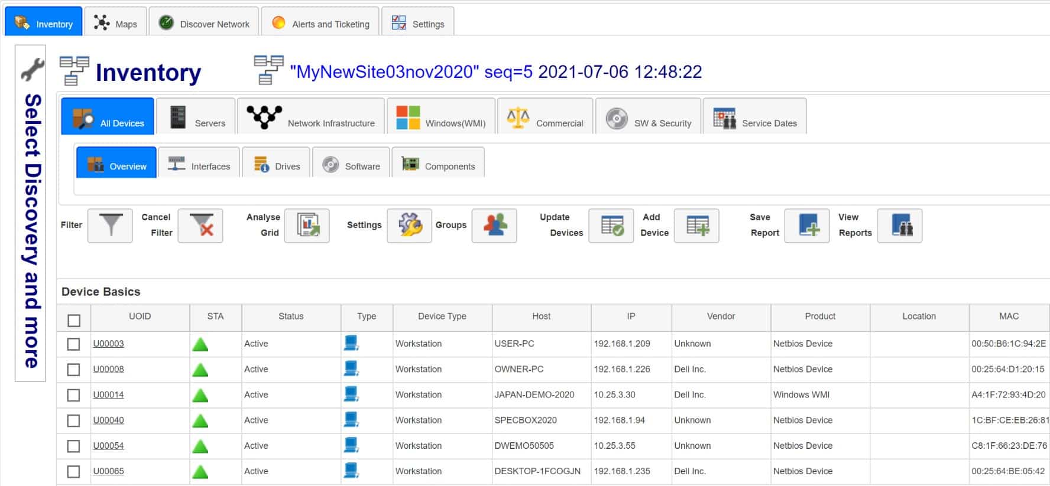
Task: Select the Overview sub-tab
Action: (116, 163)
